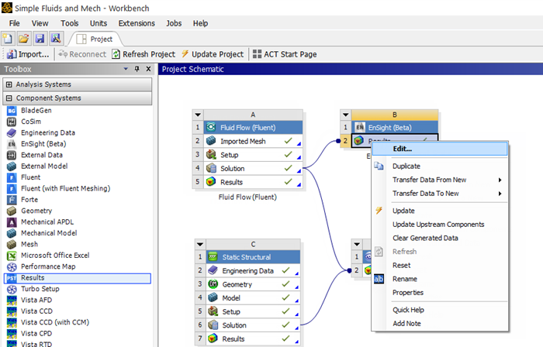Select the Engineering Data toolbox icon
Image resolution: width=543 pixels, height=347 pixels.
pyautogui.click(x=12, y=132)
